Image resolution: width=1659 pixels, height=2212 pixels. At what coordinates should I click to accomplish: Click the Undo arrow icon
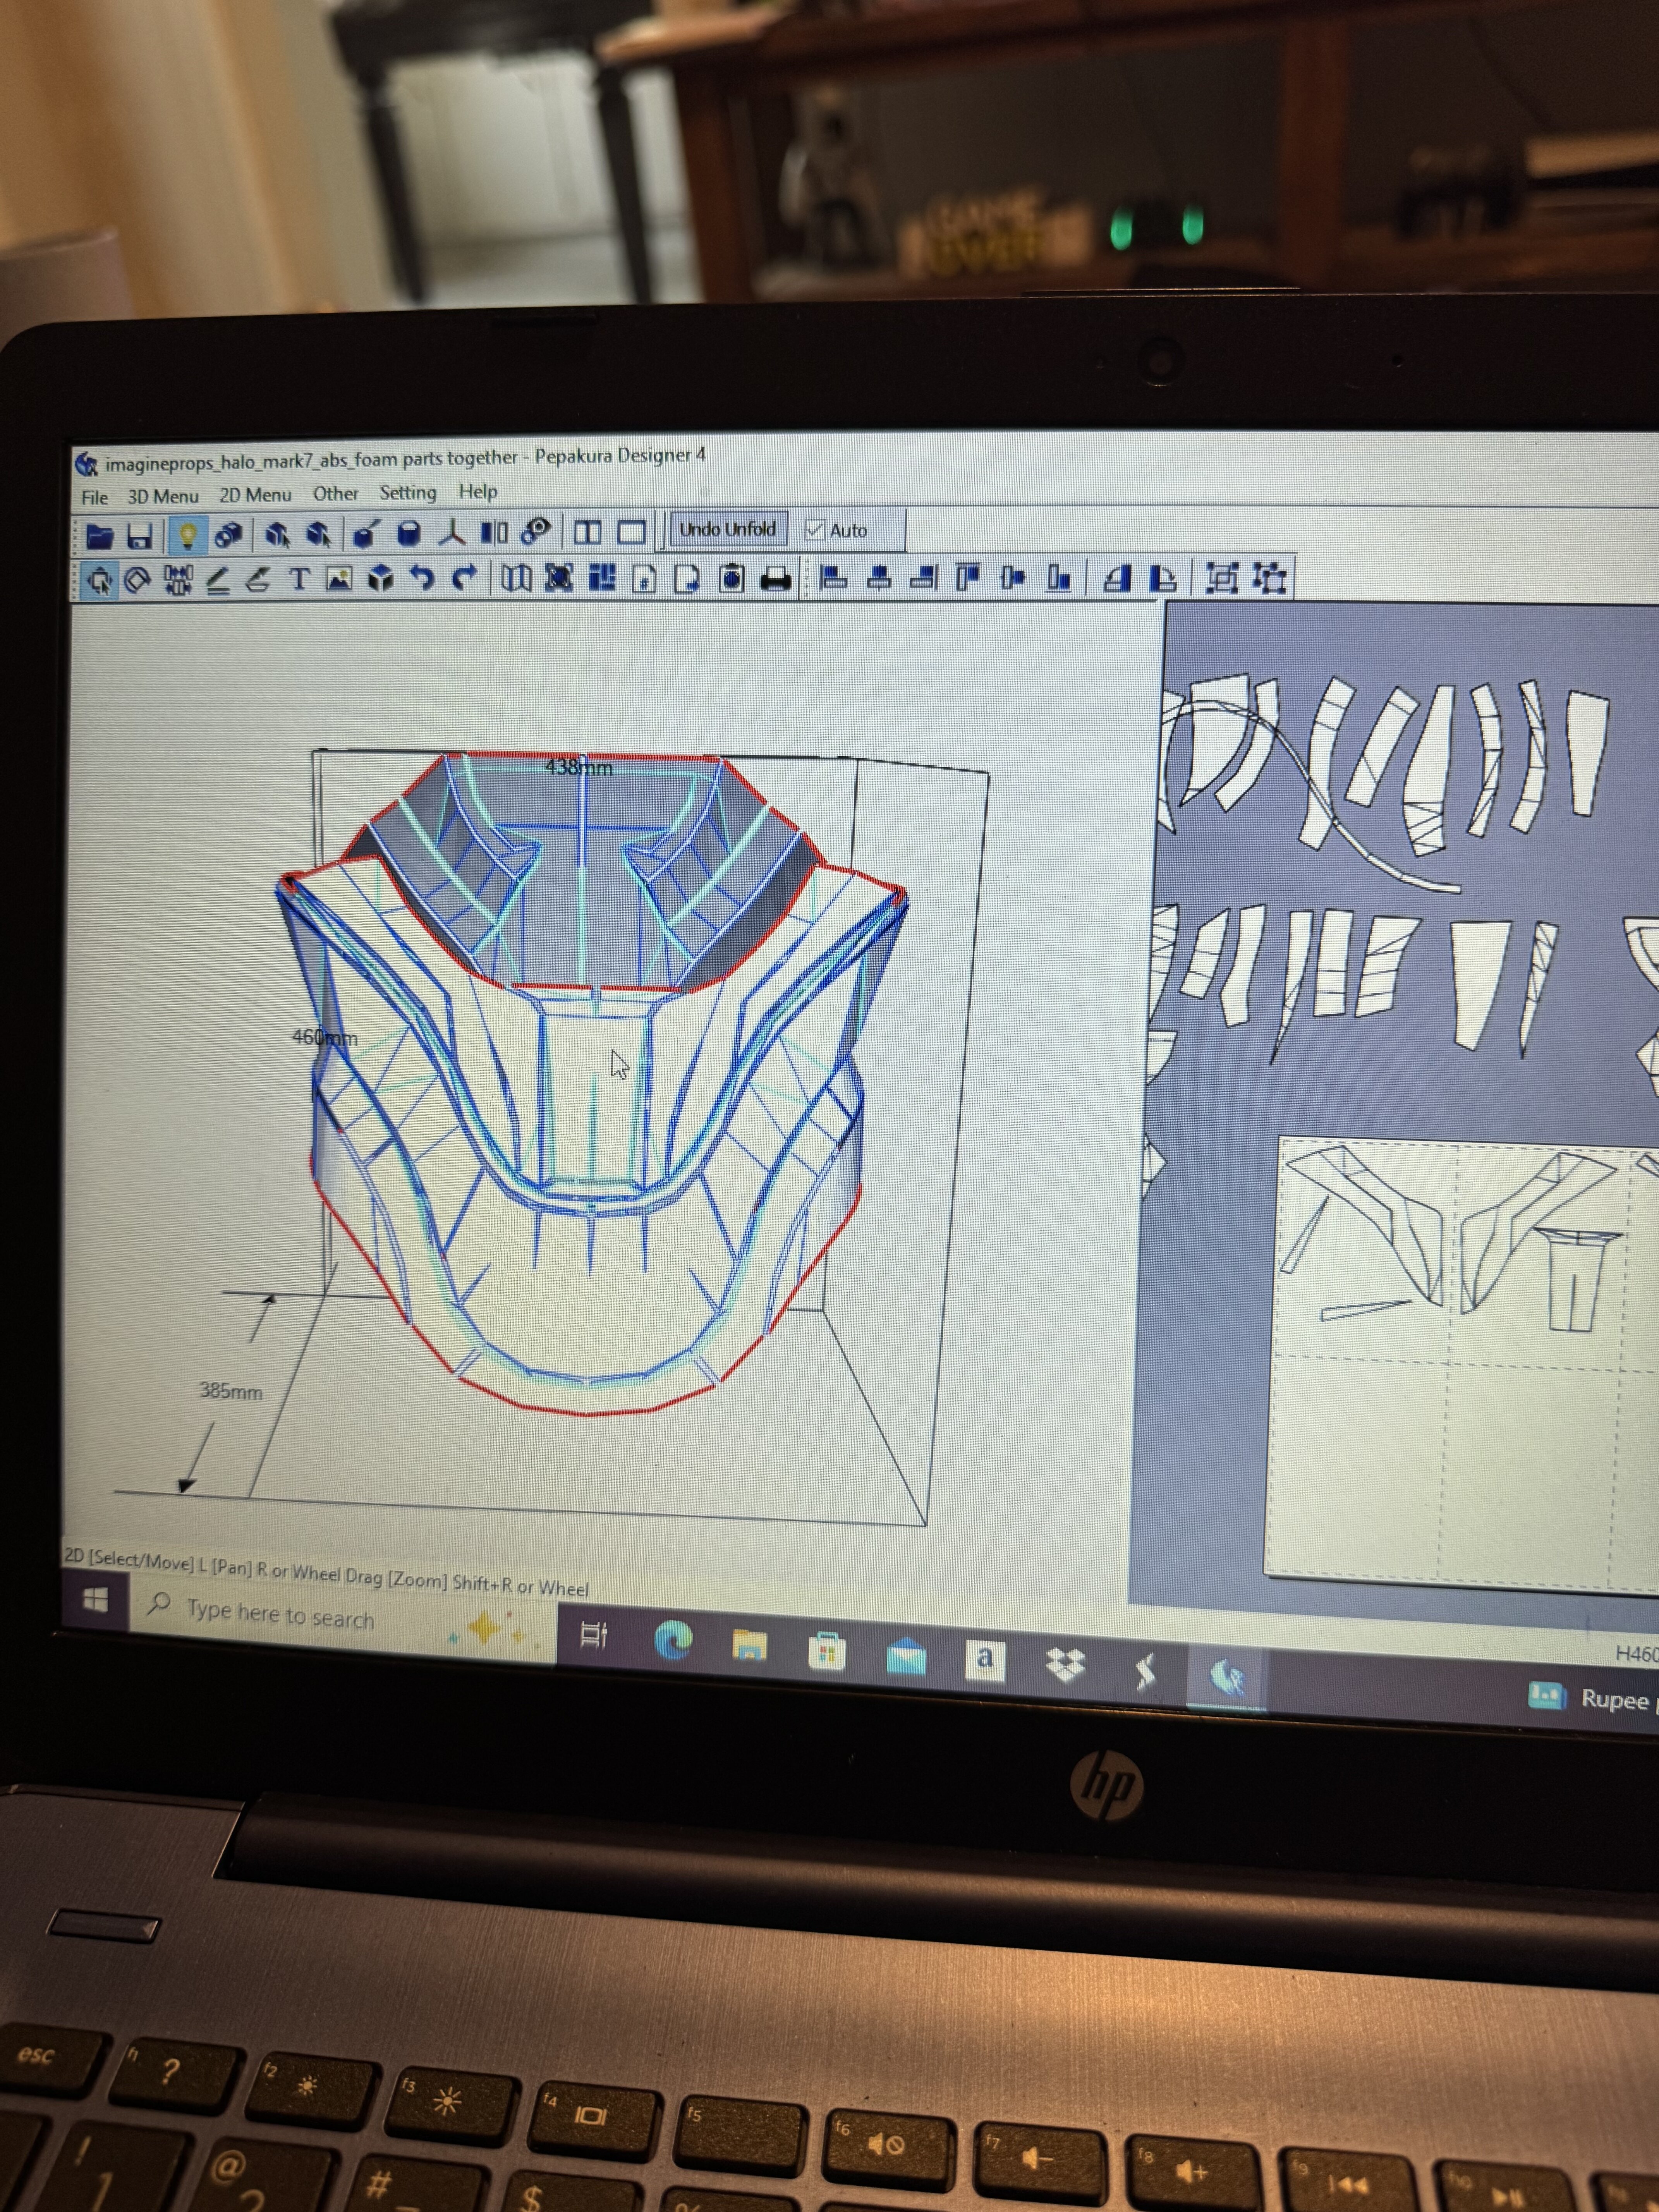[x=422, y=578]
